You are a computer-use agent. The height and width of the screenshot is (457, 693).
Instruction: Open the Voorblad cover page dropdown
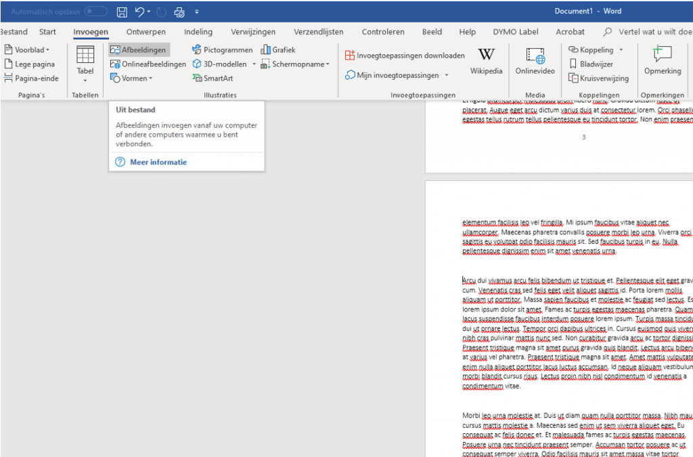27,50
